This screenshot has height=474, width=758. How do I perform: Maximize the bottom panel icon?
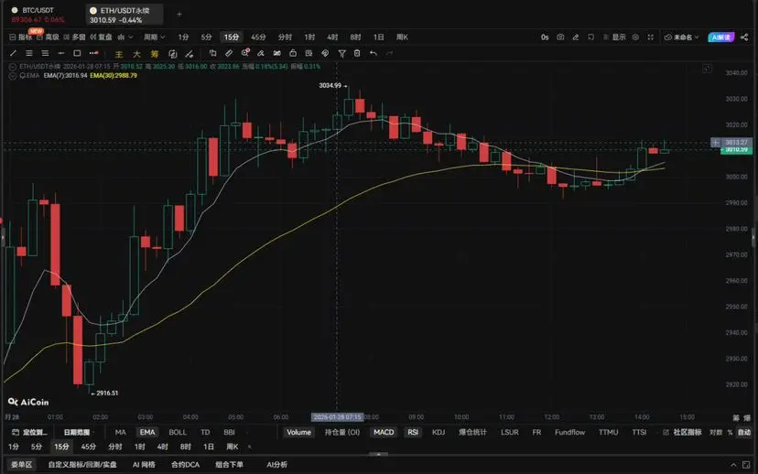(746, 465)
